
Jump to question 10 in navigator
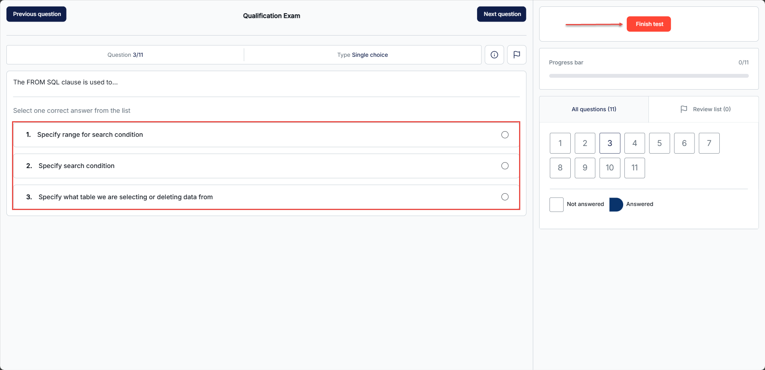pyautogui.click(x=610, y=168)
